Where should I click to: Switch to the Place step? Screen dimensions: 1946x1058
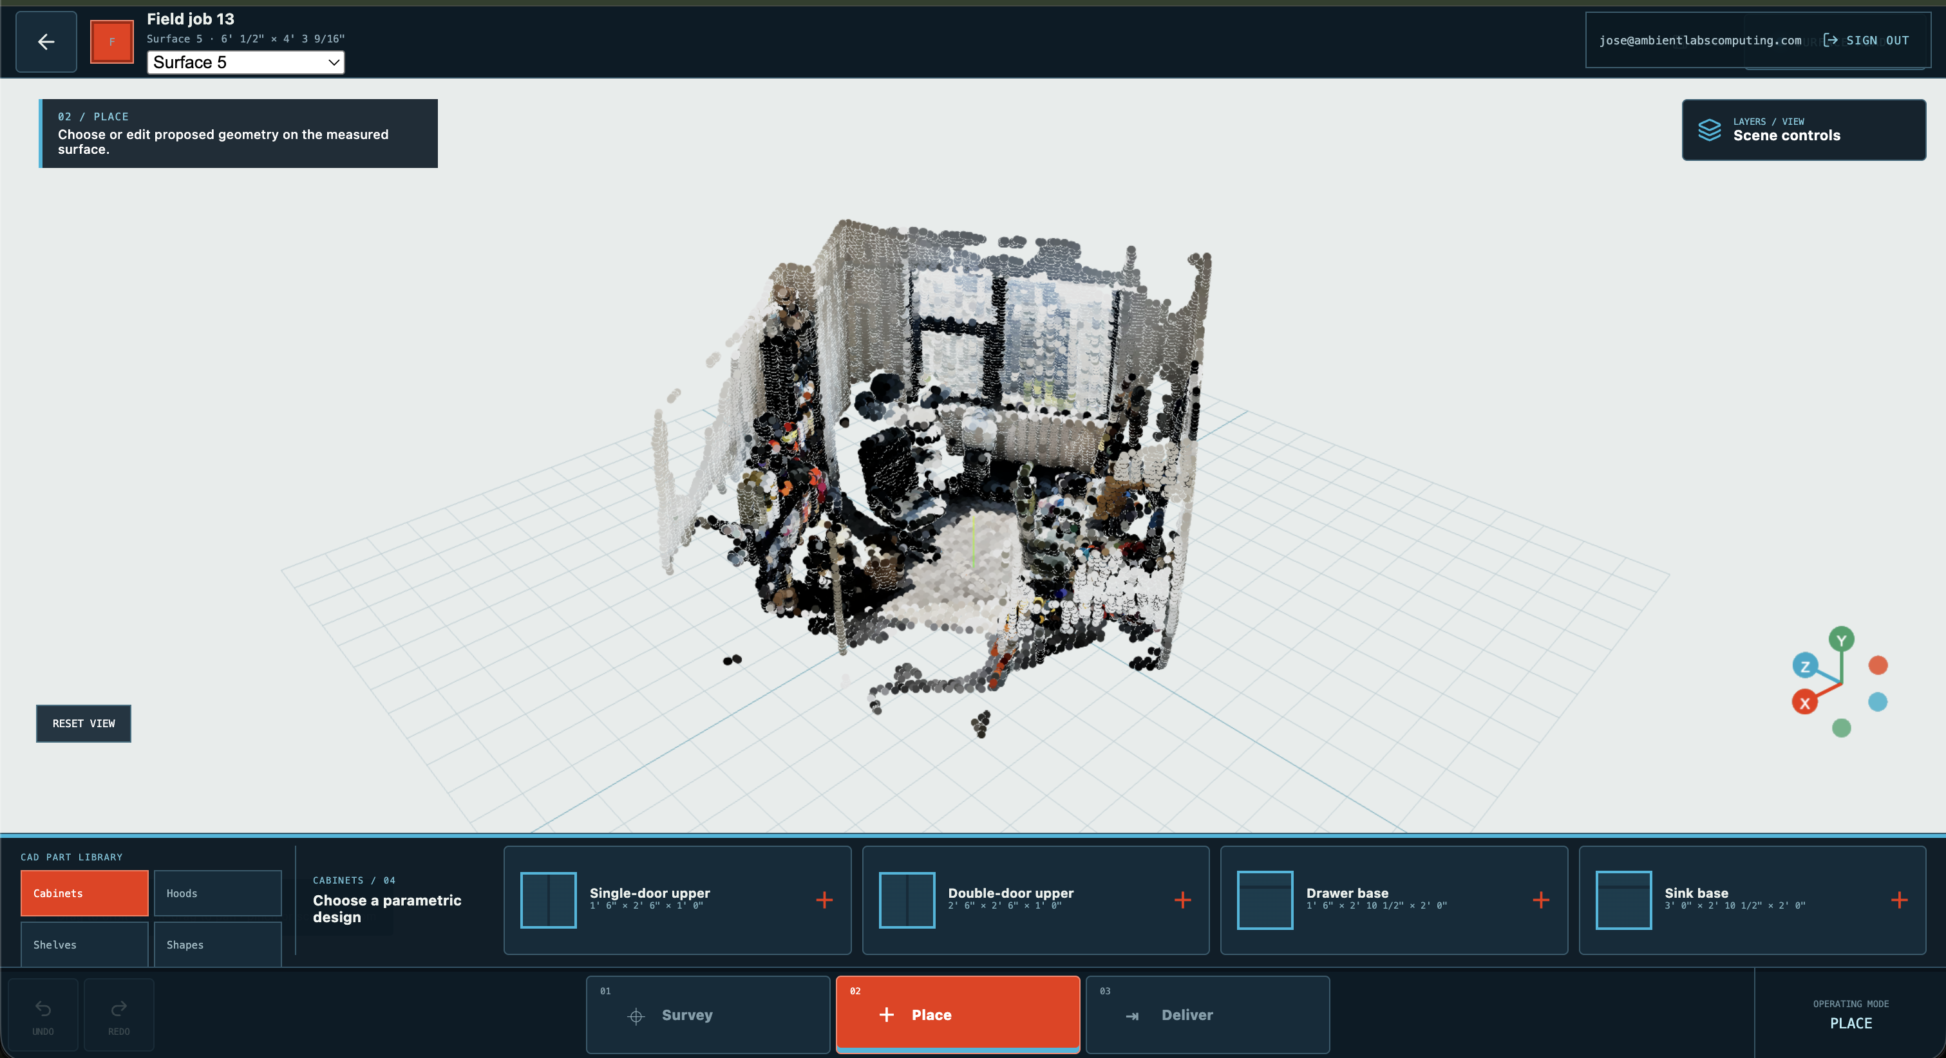957,1014
